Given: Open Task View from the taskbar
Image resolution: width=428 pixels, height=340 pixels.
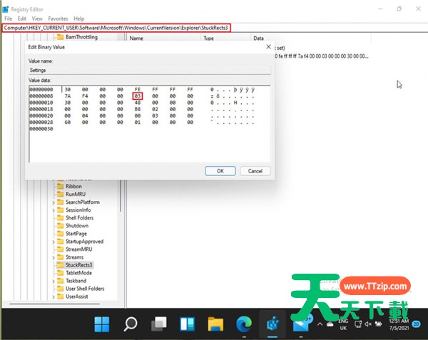Looking at the screenshot, I should coord(158,325).
